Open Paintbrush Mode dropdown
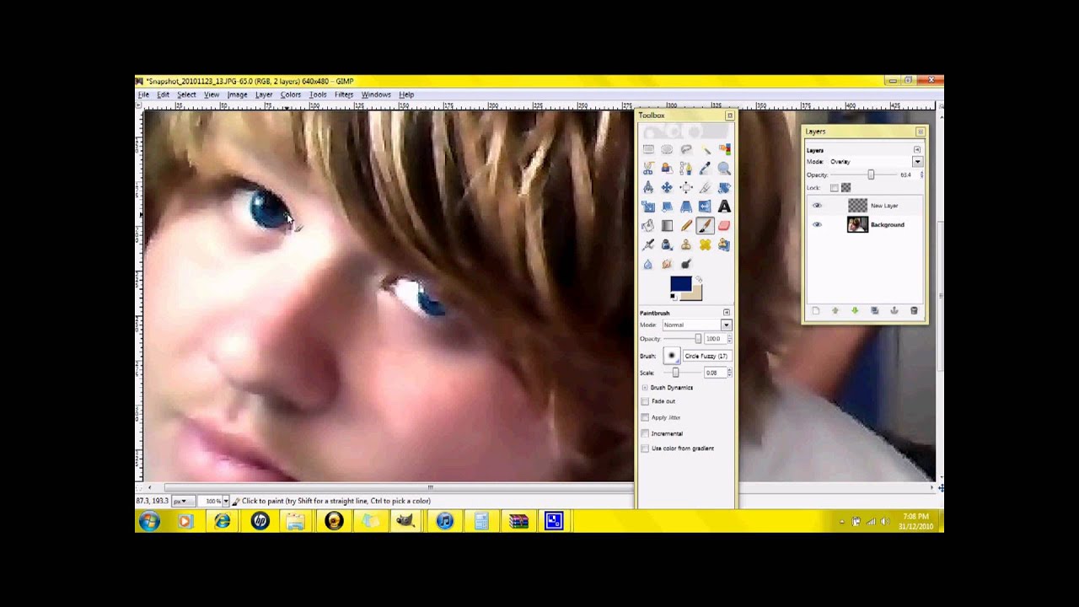1079x607 pixels. coord(697,325)
